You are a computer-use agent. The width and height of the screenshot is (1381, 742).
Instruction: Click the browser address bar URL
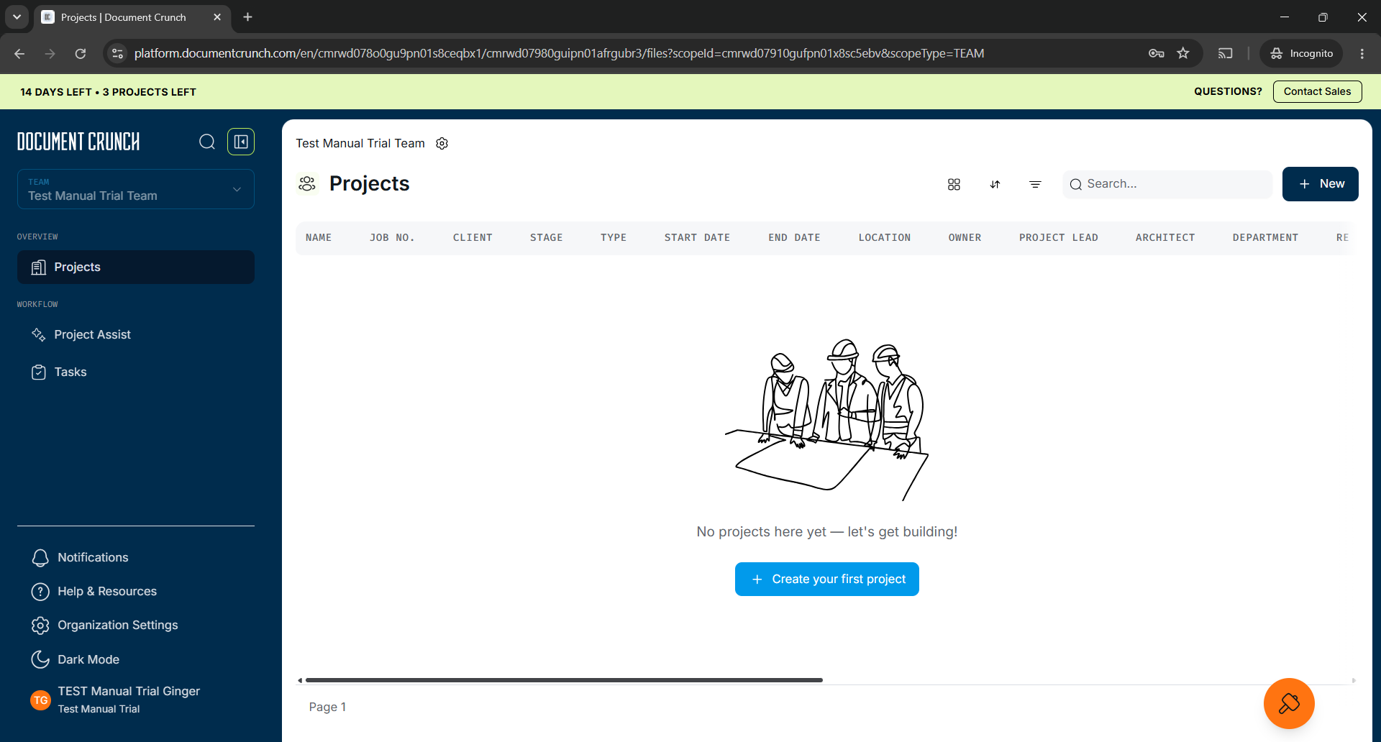click(559, 53)
